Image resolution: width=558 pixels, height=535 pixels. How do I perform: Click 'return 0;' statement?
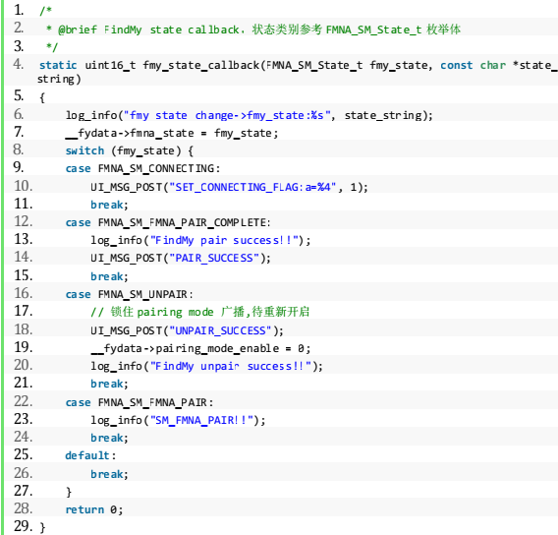pyautogui.click(x=94, y=509)
